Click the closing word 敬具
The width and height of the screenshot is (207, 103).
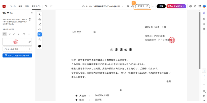click(169, 82)
